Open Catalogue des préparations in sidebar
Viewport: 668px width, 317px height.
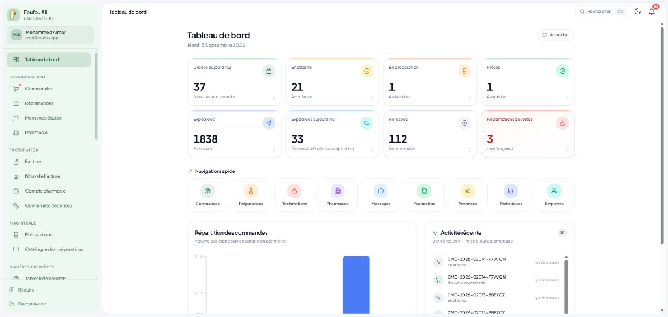pos(48,249)
